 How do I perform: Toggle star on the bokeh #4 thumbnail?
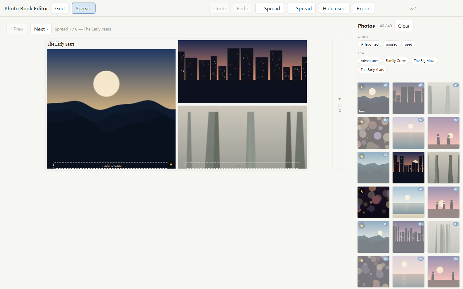coord(362,260)
